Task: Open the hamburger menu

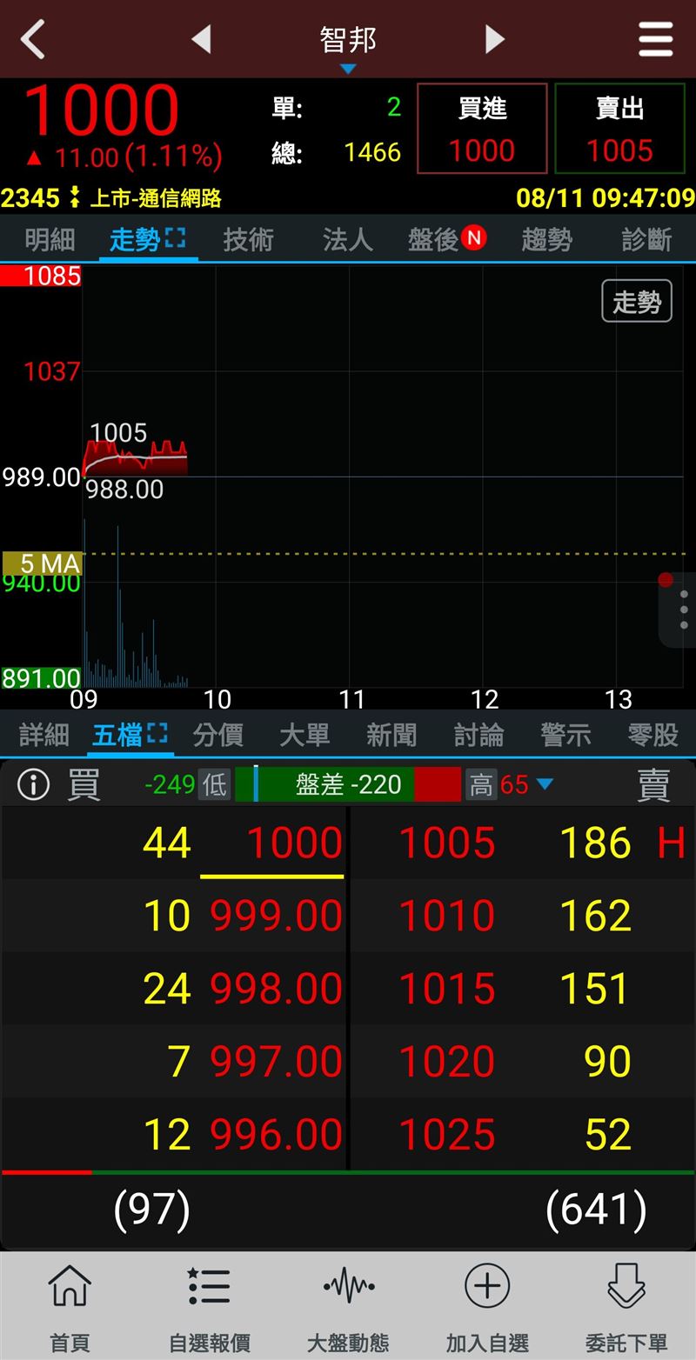Action: click(655, 39)
